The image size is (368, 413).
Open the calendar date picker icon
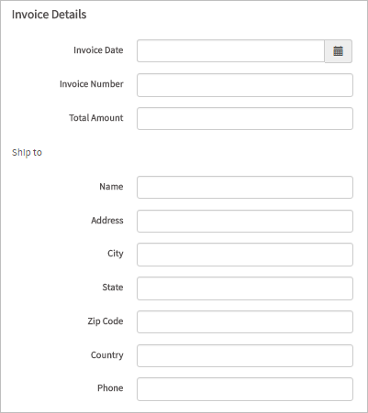tap(338, 51)
